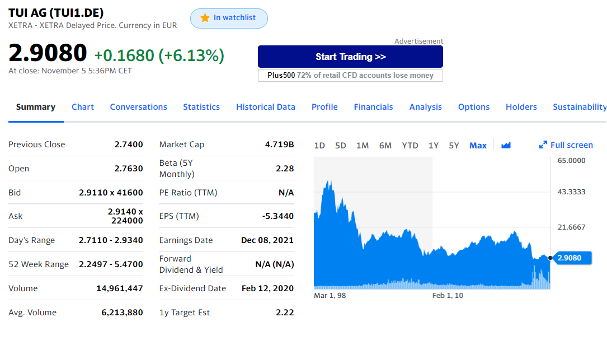Open the Chart tab
This screenshot has height=345, width=607.
[83, 107]
